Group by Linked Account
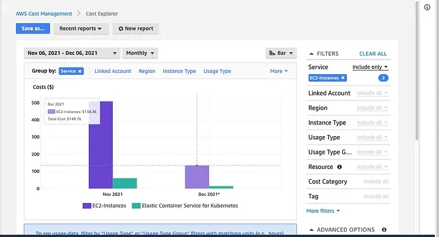The image size is (439, 237). (x=113, y=71)
